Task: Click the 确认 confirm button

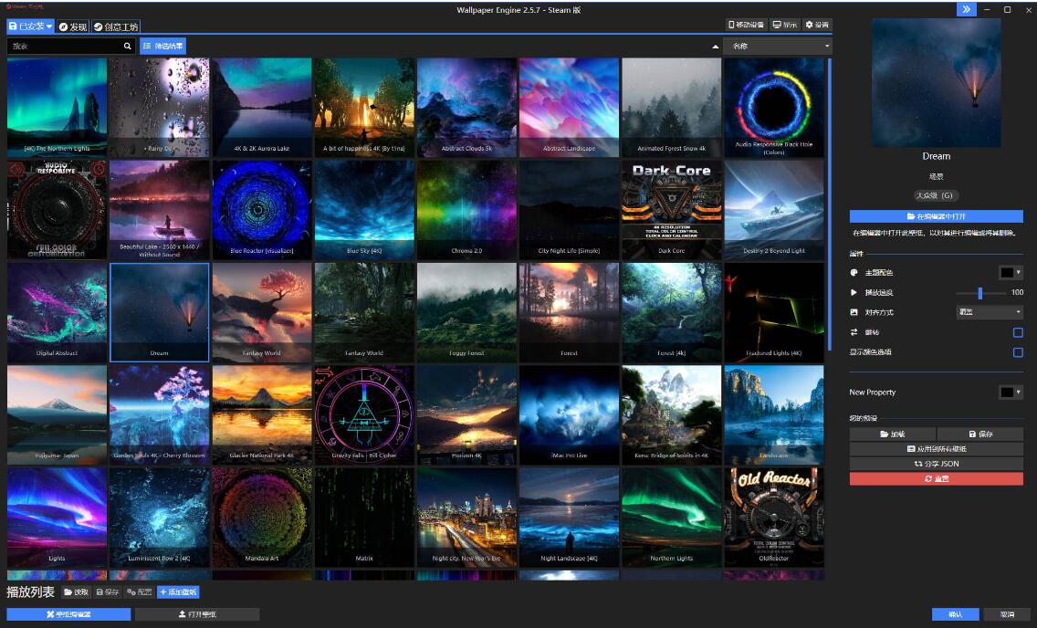Action: (956, 614)
